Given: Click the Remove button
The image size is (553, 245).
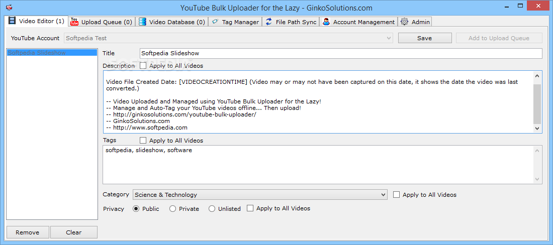Looking at the screenshot, I should tap(28, 232).
